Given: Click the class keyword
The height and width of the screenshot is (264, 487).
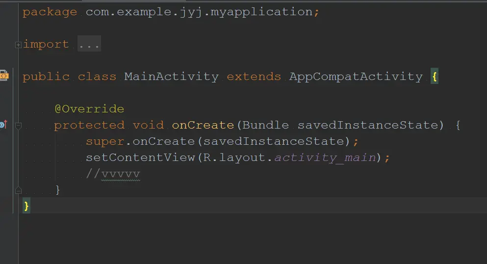Looking at the screenshot, I should coord(97,77).
